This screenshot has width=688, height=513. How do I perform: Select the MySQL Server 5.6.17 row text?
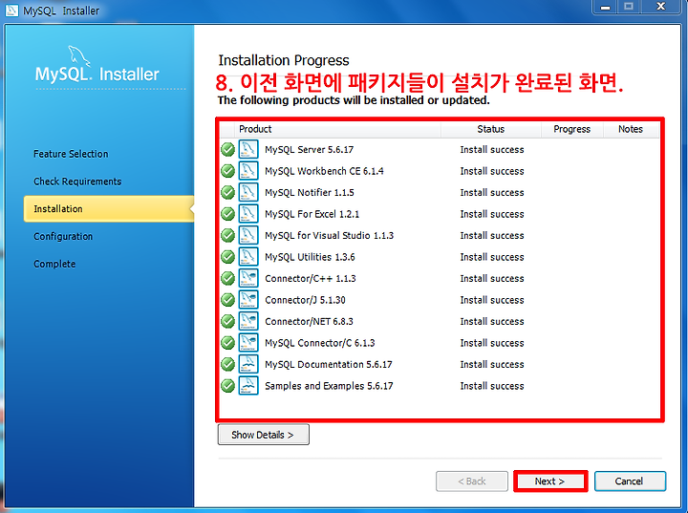click(x=310, y=150)
